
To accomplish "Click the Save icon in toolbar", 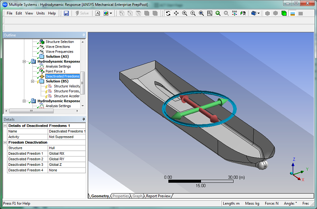I will click(66, 13).
